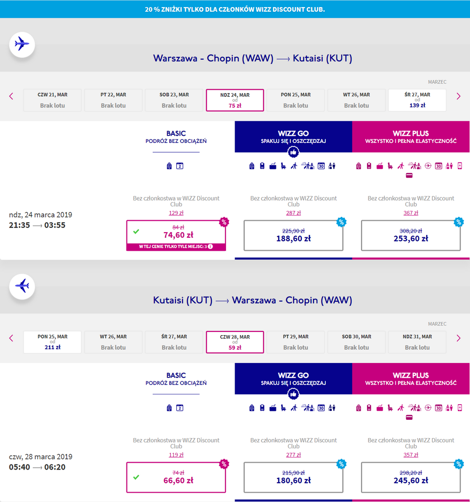Click non-member price link 367 zł
The width and height of the screenshot is (470, 502).
(411, 213)
